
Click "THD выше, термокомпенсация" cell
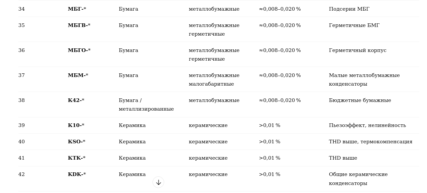tap(370, 142)
